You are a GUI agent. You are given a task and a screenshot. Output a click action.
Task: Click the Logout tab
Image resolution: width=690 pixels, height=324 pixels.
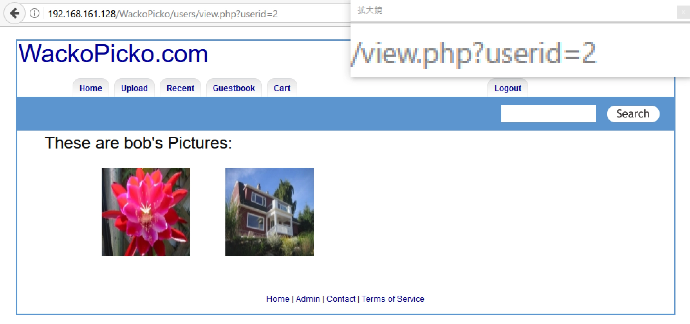(x=508, y=88)
